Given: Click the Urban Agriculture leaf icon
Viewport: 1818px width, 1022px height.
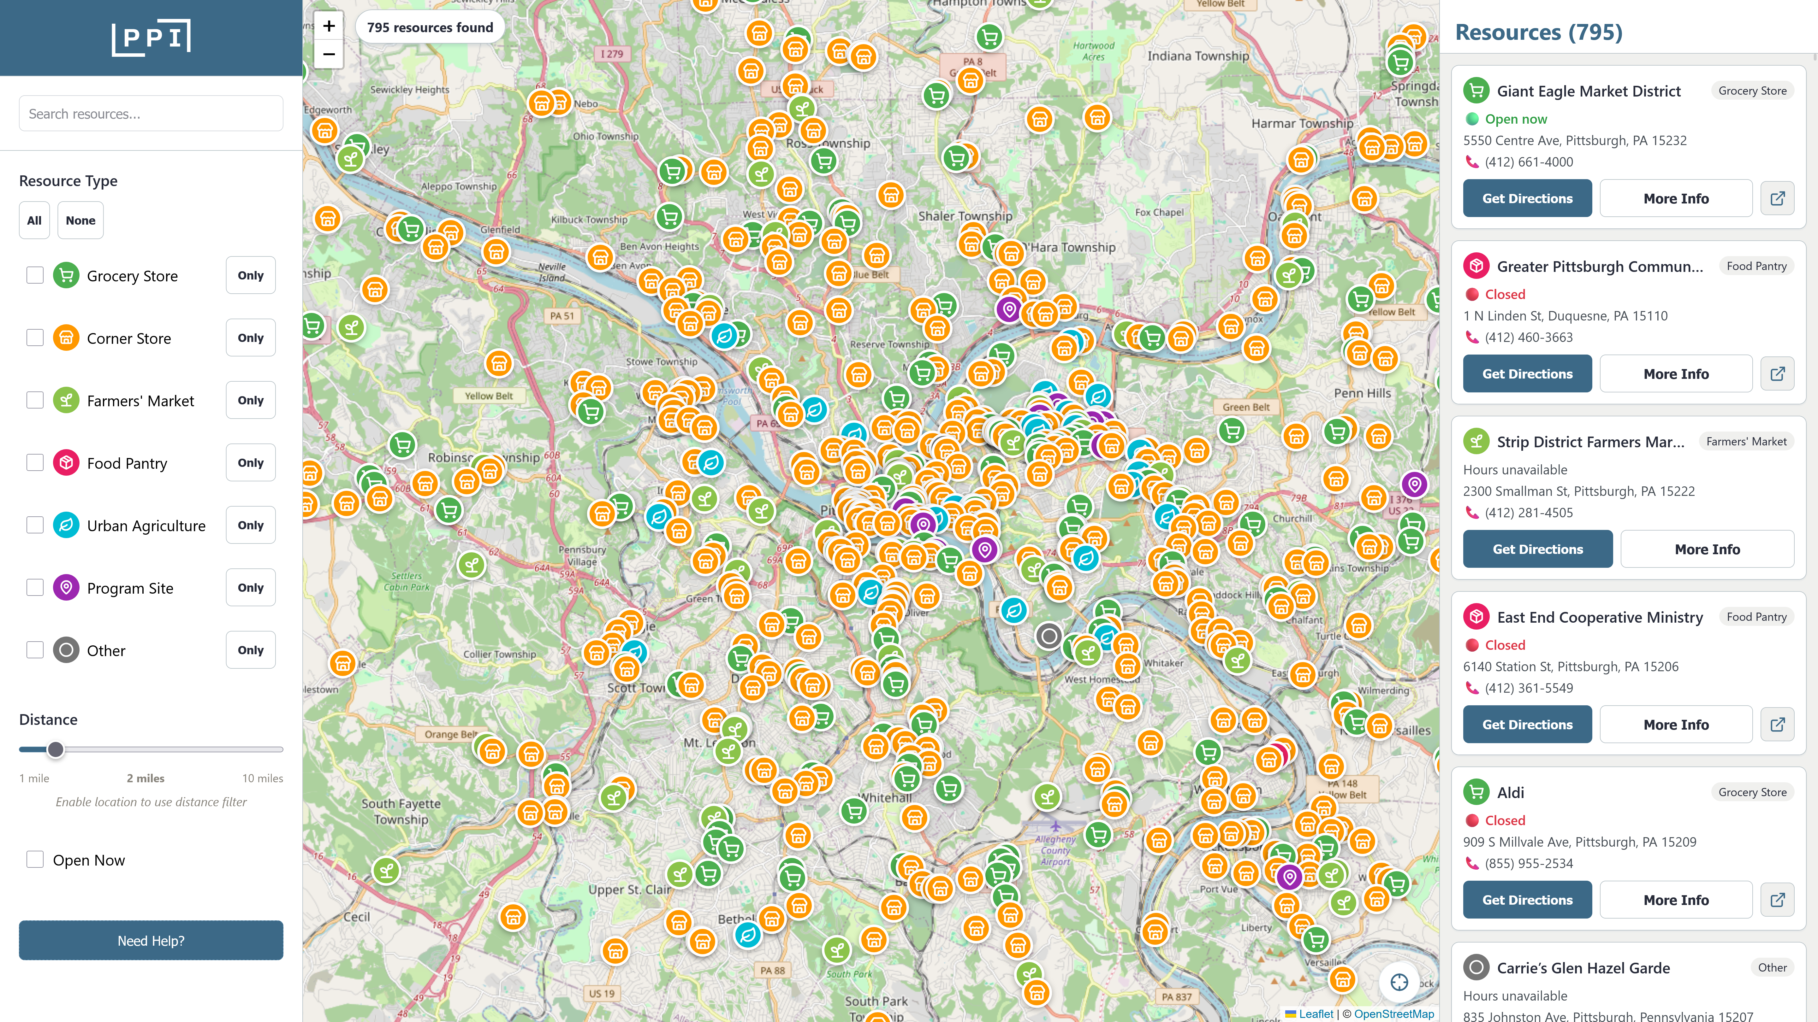Looking at the screenshot, I should pos(66,525).
